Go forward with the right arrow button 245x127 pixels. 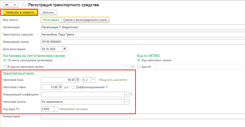tap(15, 5)
